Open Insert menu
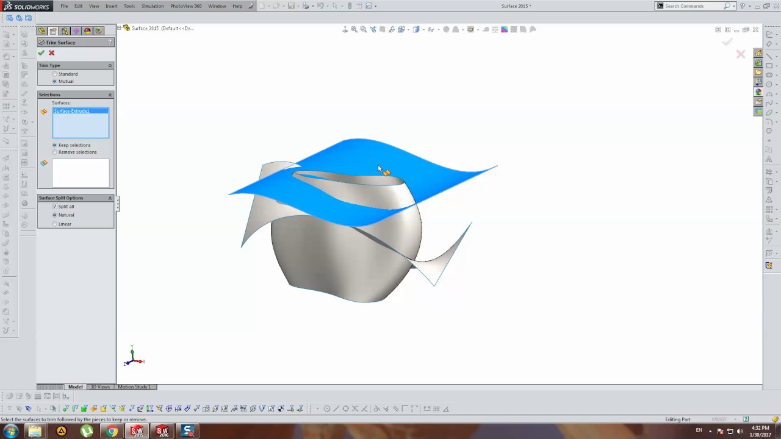781x439 pixels. tap(111, 6)
